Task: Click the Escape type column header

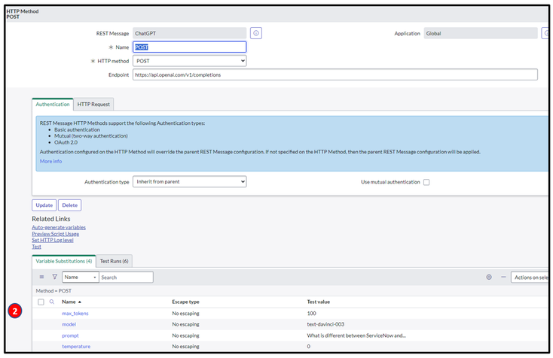Action: (185, 302)
